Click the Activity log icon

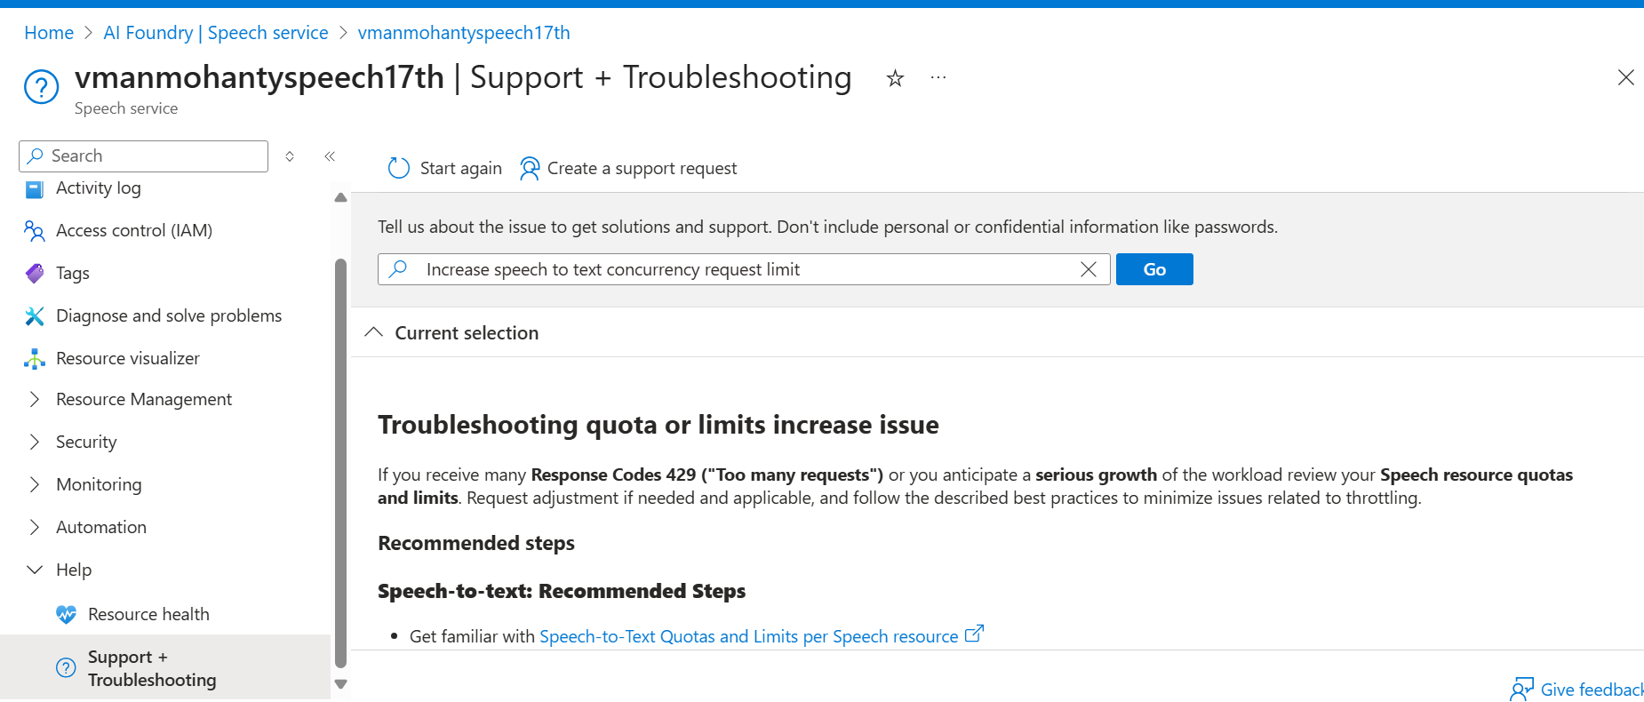coord(35,188)
